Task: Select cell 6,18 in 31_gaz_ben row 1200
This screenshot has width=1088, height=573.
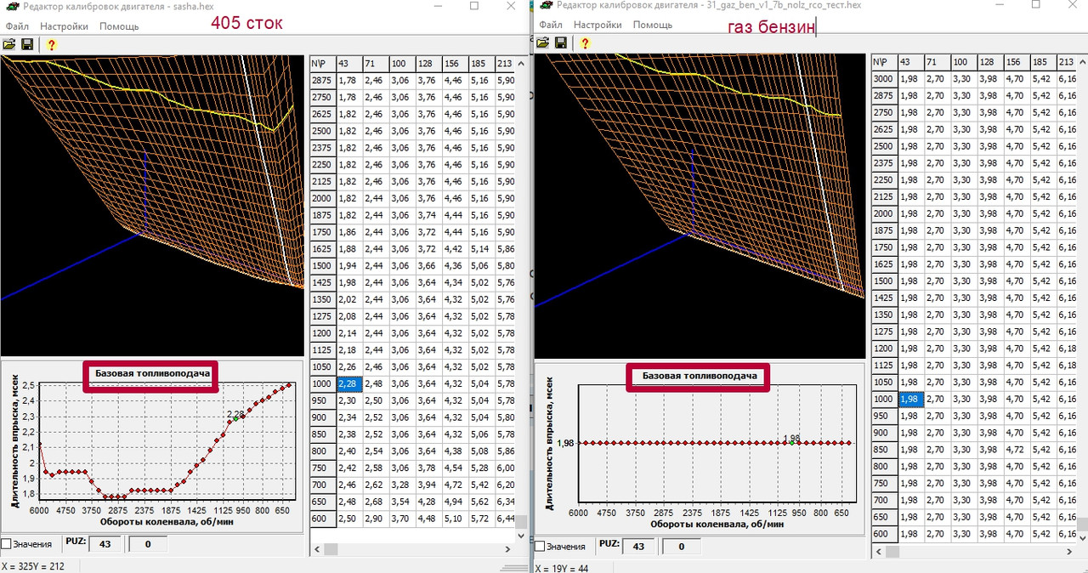Action: click(1066, 349)
